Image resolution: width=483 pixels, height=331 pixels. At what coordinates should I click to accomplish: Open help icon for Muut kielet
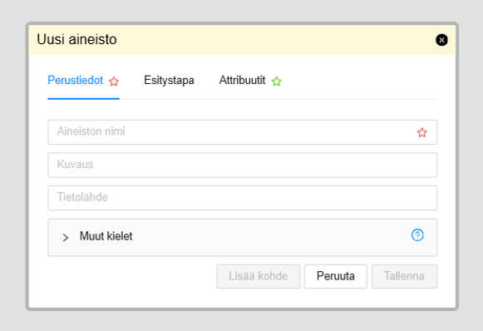417,235
